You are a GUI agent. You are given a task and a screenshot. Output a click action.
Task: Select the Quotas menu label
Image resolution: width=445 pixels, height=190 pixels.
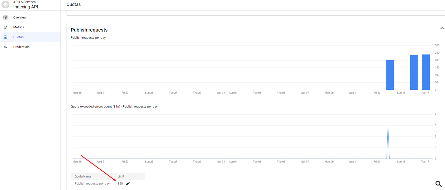pyautogui.click(x=18, y=37)
